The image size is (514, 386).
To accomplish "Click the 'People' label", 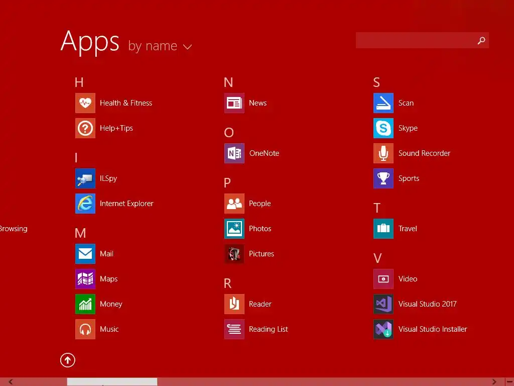I will tap(260, 204).
